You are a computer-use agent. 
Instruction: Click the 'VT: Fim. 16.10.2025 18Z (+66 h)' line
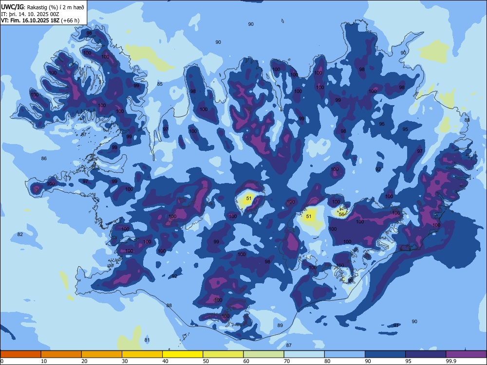tap(40, 20)
